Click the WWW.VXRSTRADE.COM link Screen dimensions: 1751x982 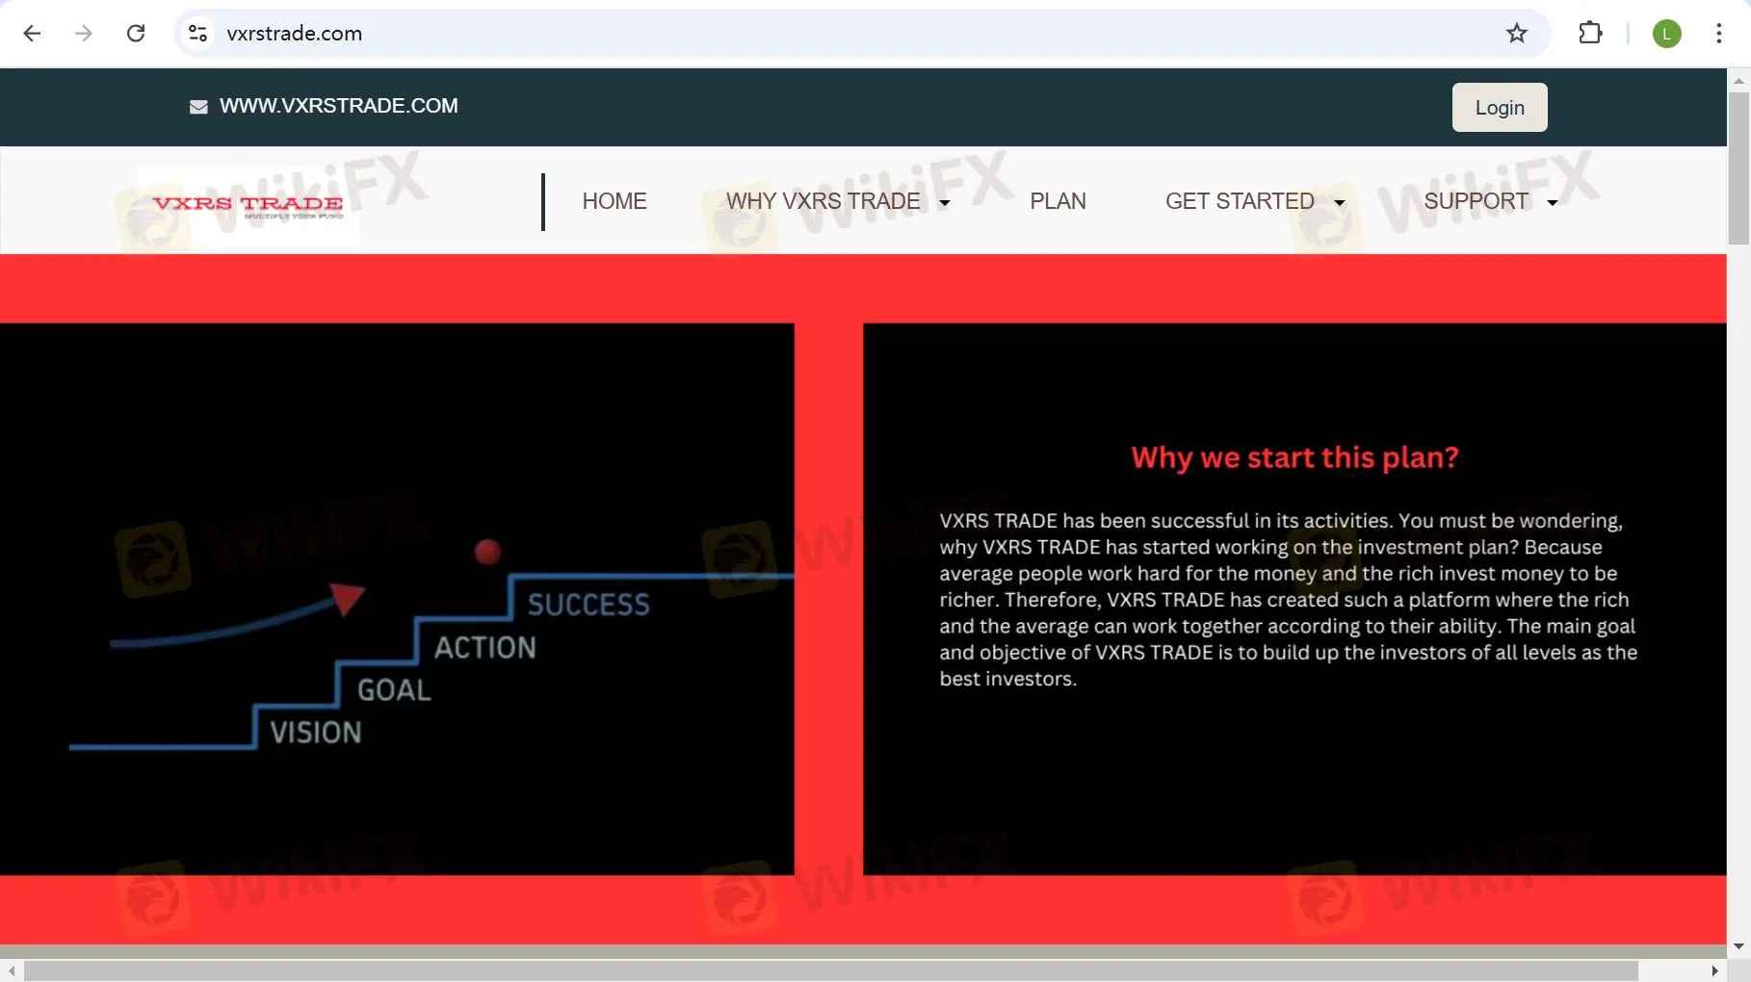click(x=338, y=106)
